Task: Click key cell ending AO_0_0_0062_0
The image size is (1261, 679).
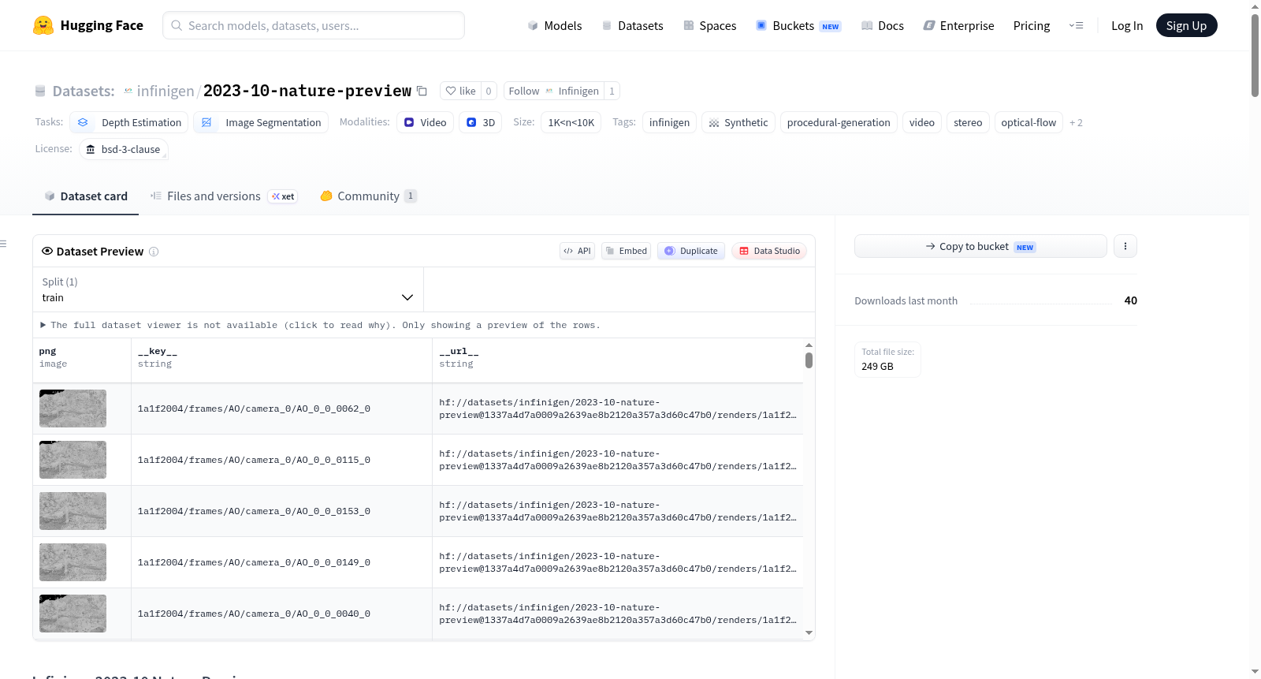Action: [282, 409]
